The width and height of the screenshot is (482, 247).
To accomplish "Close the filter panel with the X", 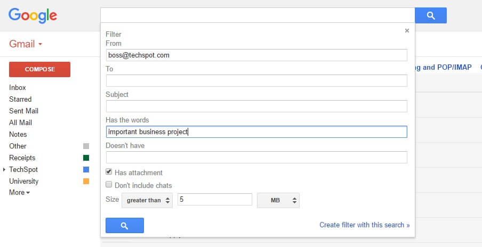I will [x=407, y=30].
